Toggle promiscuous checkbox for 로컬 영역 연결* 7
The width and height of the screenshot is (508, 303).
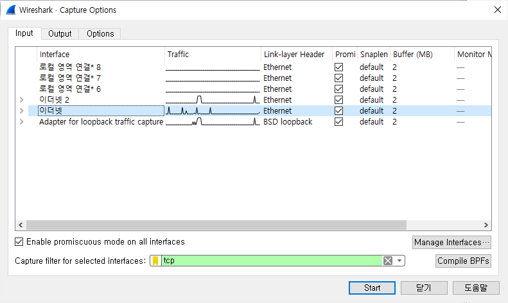coord(338,78)
